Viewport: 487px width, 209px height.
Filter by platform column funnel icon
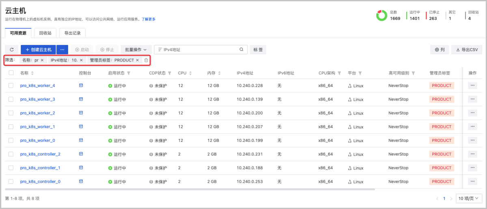(360, 73)
